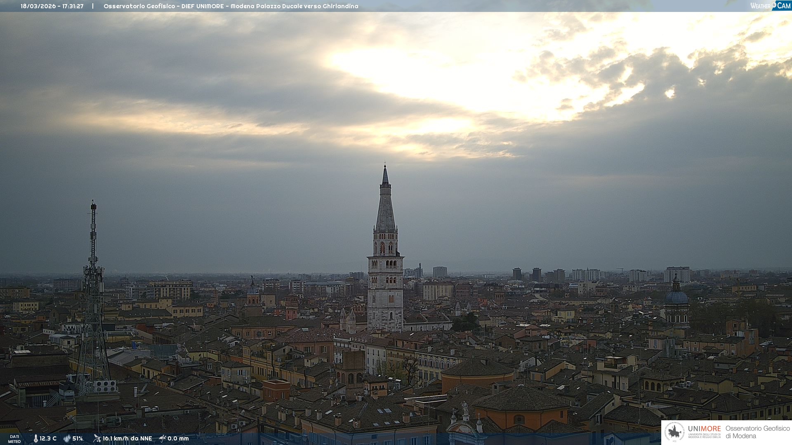The width and height of the screenshot is (792, 445).
Task: Click the rain umbrella precipitation icon
Action: (x=162, y=438)
